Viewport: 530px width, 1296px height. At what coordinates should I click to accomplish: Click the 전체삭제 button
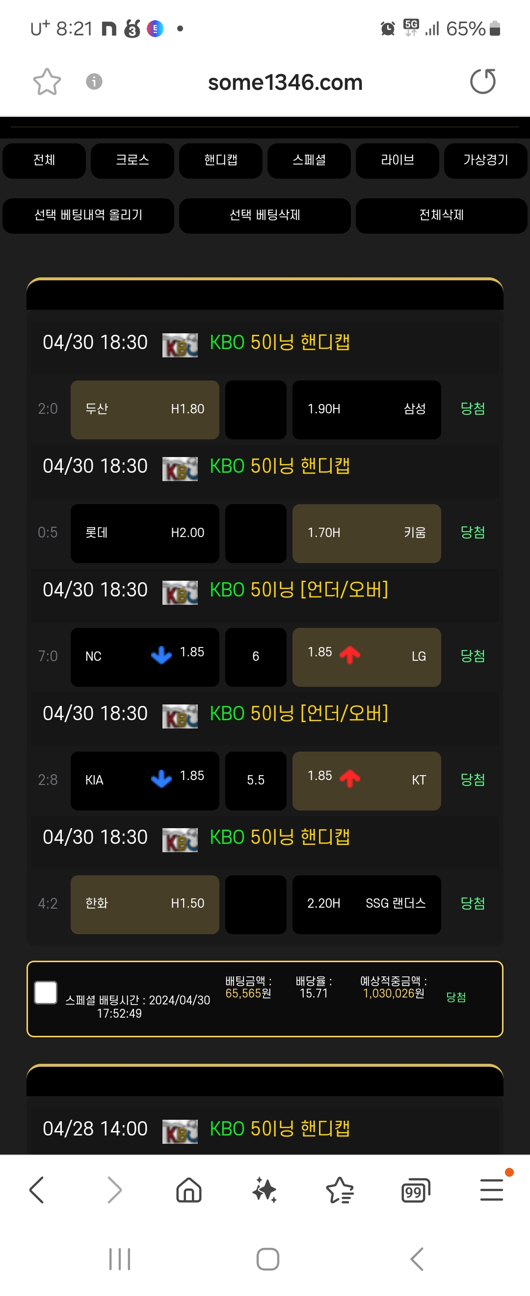click(442, 216)
